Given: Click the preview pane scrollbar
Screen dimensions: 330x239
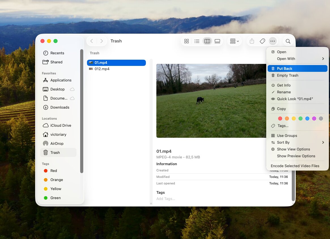Looking at the screenshot, I should tap(293, 185).
